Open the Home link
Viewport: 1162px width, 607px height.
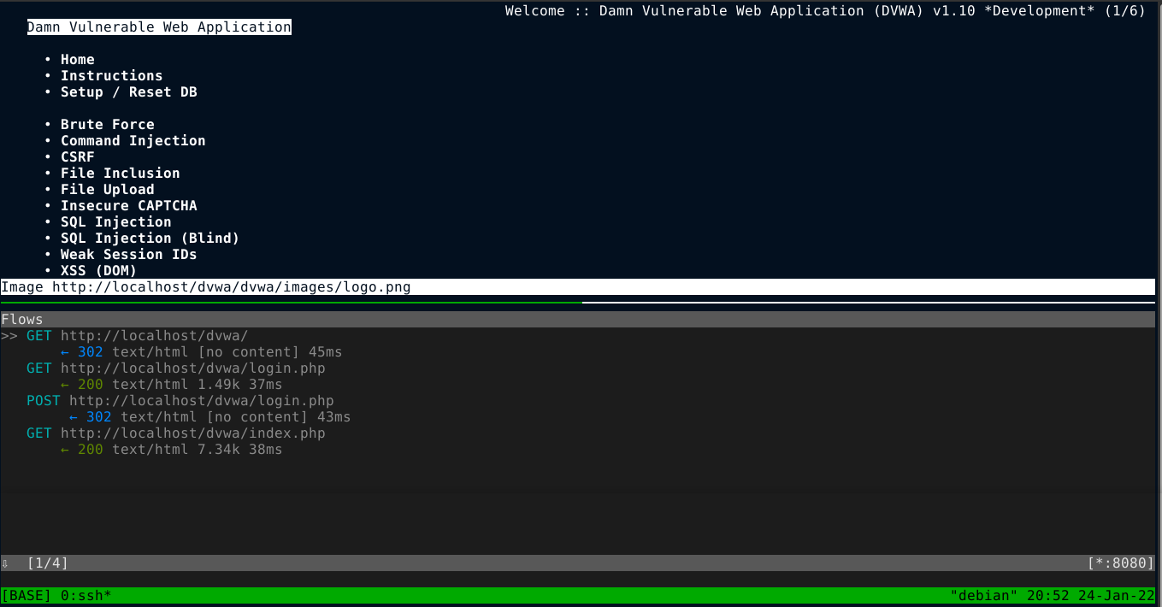pyautogui.click(x=77, y=60)
